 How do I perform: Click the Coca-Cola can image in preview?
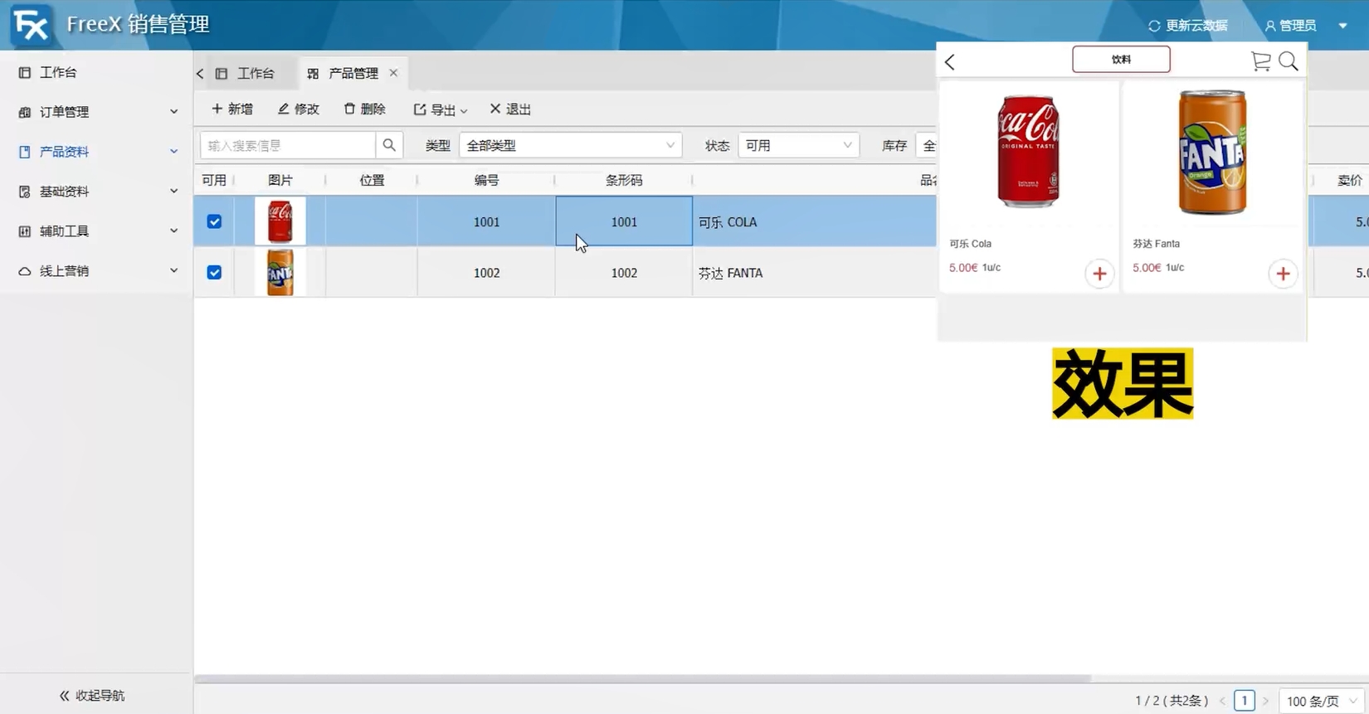click(1028, 151)
